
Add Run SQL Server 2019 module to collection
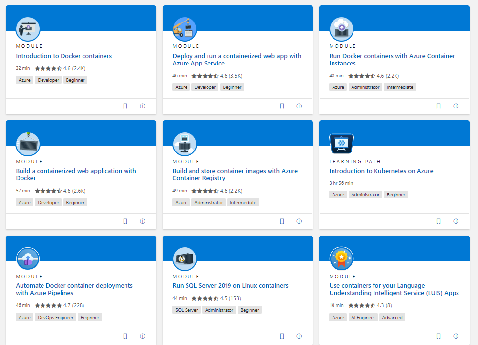pos(299,336)
